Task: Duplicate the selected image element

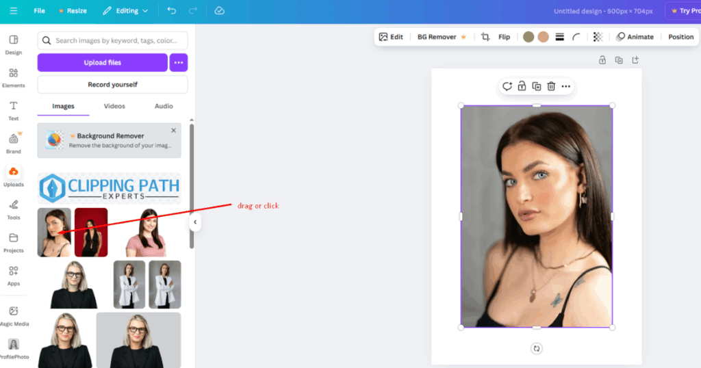Action: pyautogui.click(x=537, y=86)
